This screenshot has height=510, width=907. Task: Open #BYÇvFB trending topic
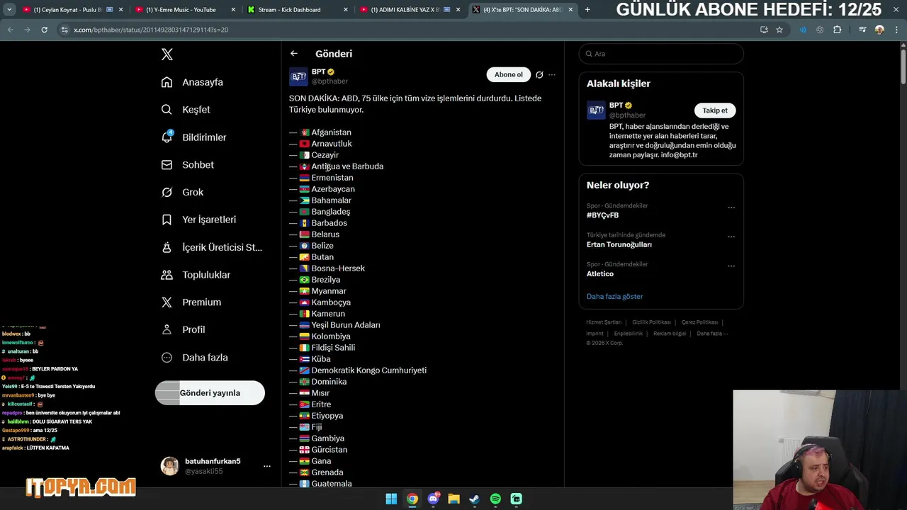coord(602,215)
